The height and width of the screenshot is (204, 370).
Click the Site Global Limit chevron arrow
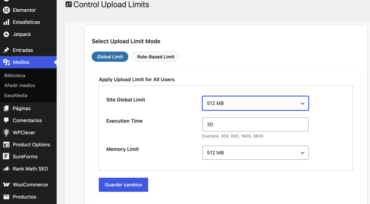(302, 103)
